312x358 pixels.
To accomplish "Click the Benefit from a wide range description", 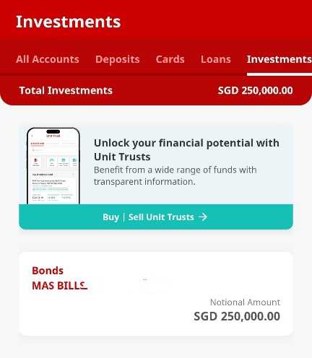I will (x=175, y=175).
